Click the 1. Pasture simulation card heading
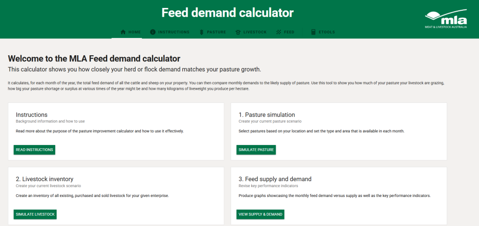 point(267,115)
